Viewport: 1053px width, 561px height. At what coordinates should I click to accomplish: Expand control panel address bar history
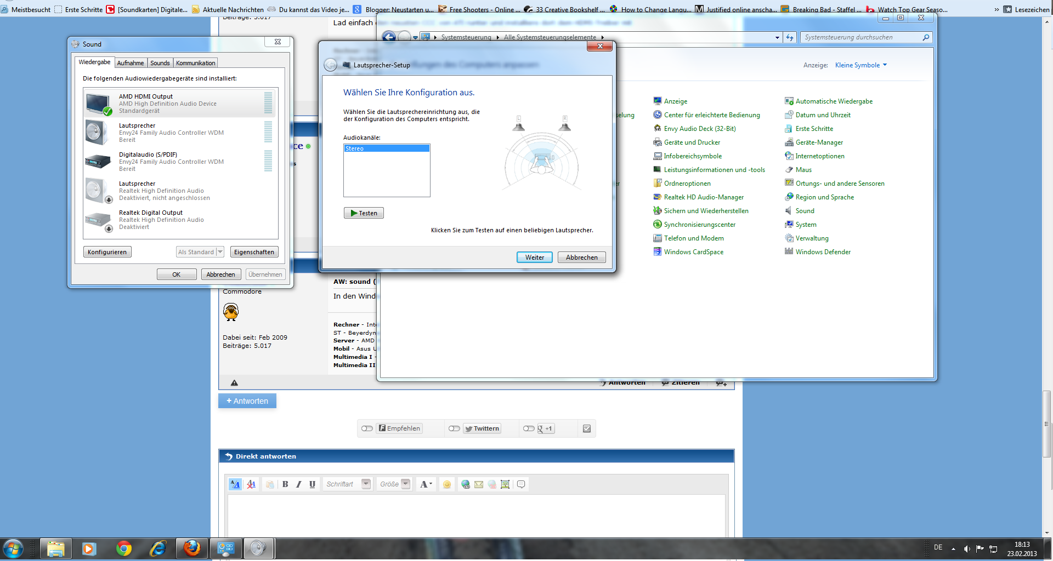pos(777,37)
